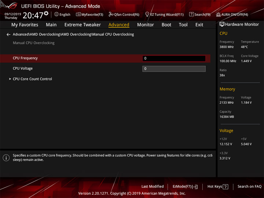This screenshot has width=264, height=198.
Task: Click the 100.00 MHz BCLK value
Action: pyautogui.click(x=228, y=61)
